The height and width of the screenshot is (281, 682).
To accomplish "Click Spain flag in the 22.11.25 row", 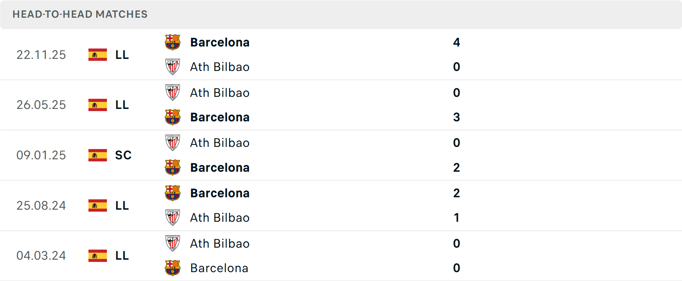I will pyautogui.click(x=98, y=55).
